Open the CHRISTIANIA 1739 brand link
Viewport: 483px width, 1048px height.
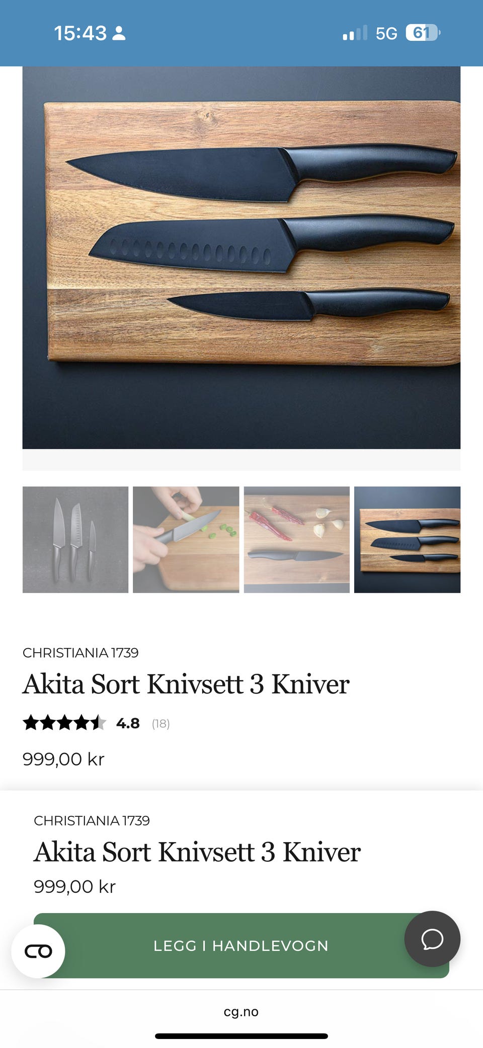point(80,653)
